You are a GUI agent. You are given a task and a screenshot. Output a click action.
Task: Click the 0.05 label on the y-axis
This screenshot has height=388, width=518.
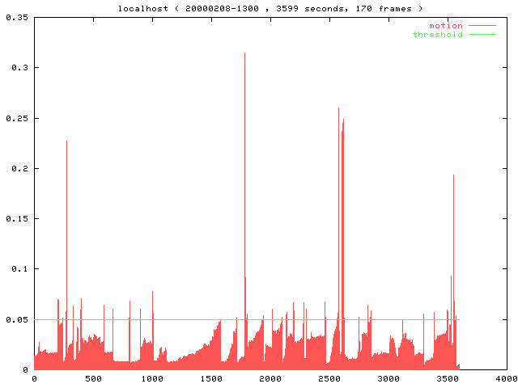point(16,319)
